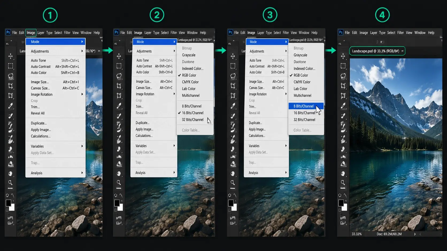Open background color swatch in panel 4
Image resolution: width=447 pixels, height=251 pixels.
[x=345, y=208]
